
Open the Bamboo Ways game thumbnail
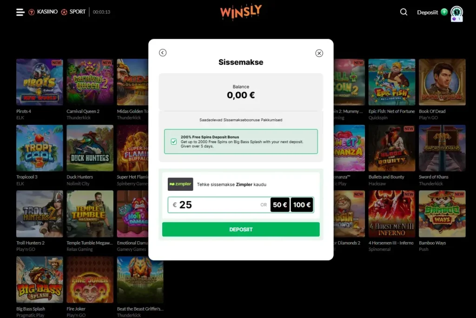pos(442,214)
